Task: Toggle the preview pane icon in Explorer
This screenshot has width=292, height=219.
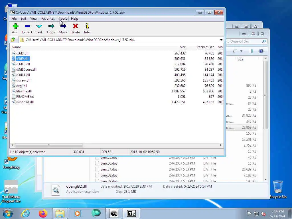Action: click(251, 51)
